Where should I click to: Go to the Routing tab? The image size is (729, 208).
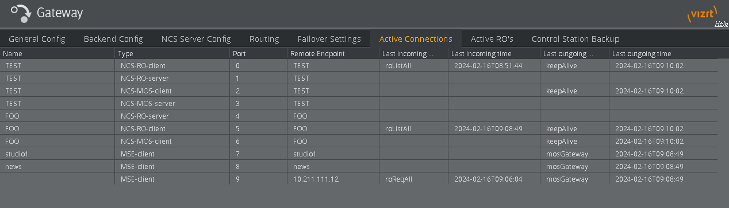pyautogui.click(x=264, y=39)
